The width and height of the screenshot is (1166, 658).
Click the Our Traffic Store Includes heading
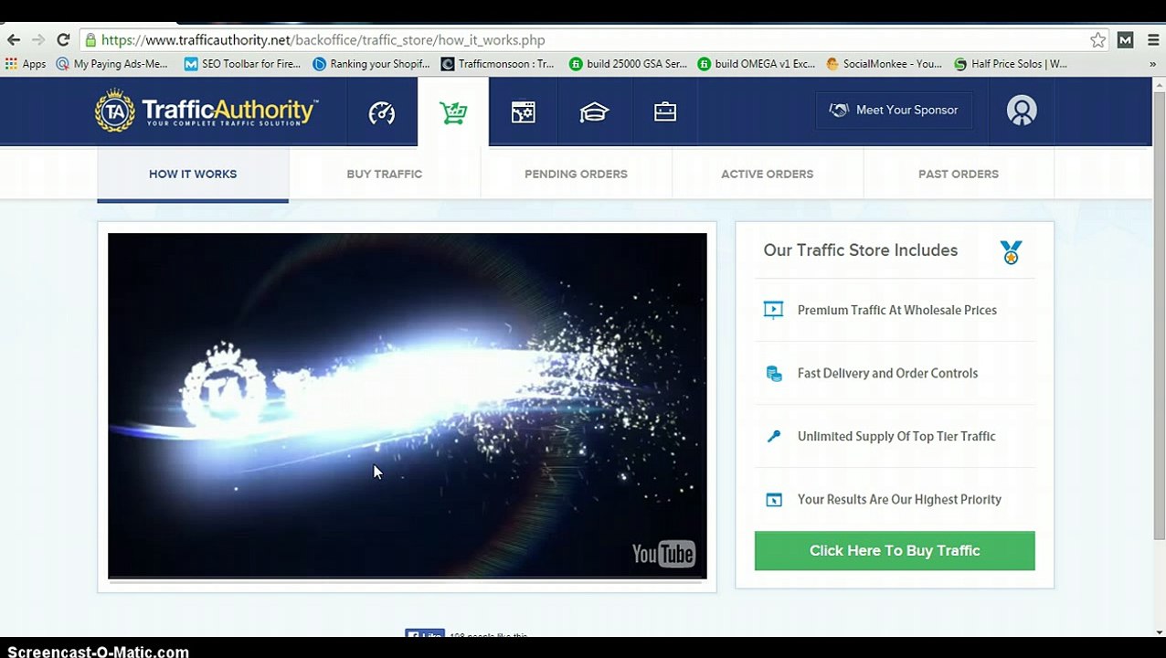point(861,250)
